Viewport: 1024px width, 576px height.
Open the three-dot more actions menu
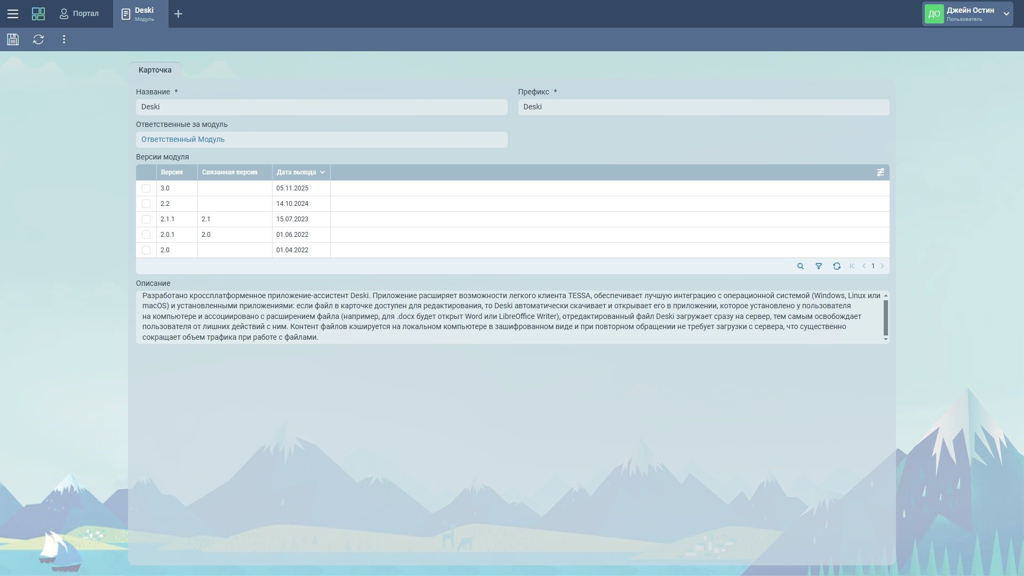pos(64,39)
